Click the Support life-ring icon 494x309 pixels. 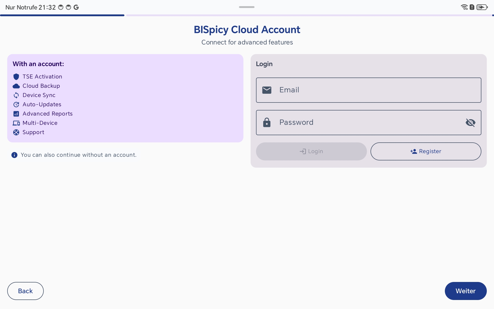tap(16, 132)
